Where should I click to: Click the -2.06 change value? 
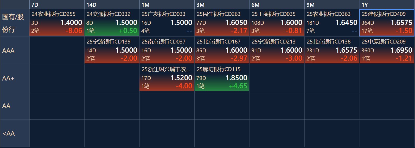coord(349,58)
